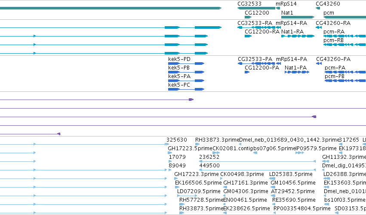Select protein label kek5-PD

click(179, 59)
